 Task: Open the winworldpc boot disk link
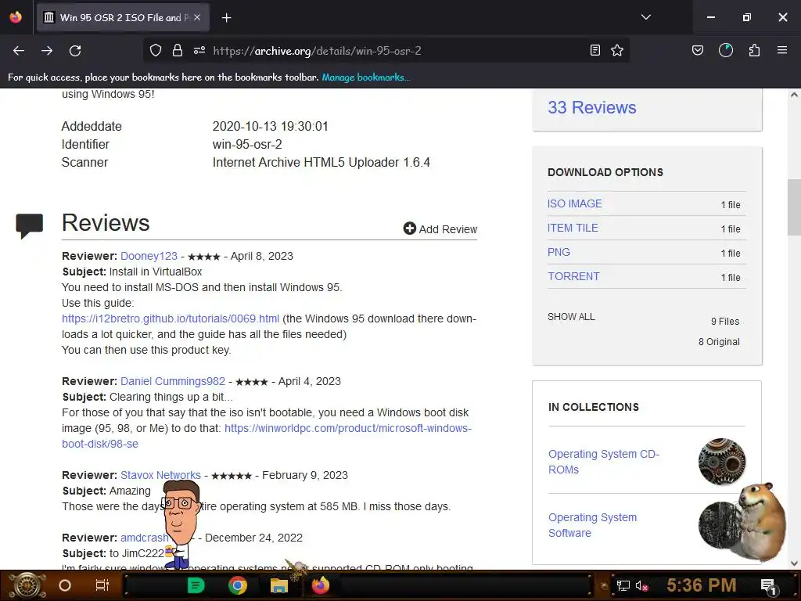tap(348, 428)
